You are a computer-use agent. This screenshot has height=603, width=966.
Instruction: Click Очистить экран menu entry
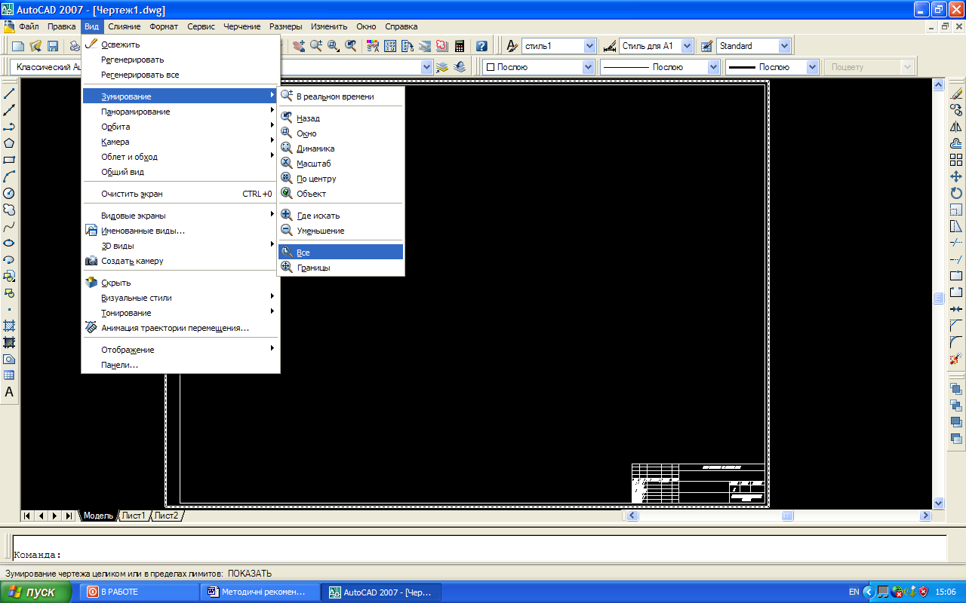181,194
